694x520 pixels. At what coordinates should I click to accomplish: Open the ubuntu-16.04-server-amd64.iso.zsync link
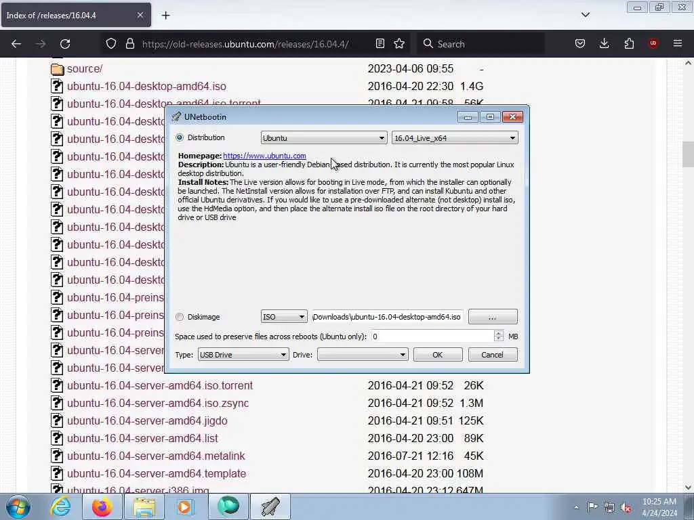(x=157, y=404)
